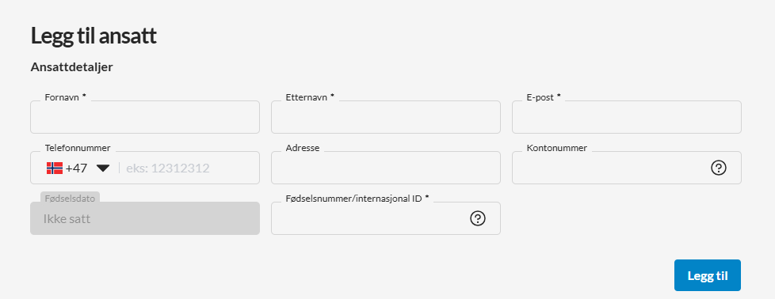
Task: Click the Fornavn field label
Action: coord(65,97)
